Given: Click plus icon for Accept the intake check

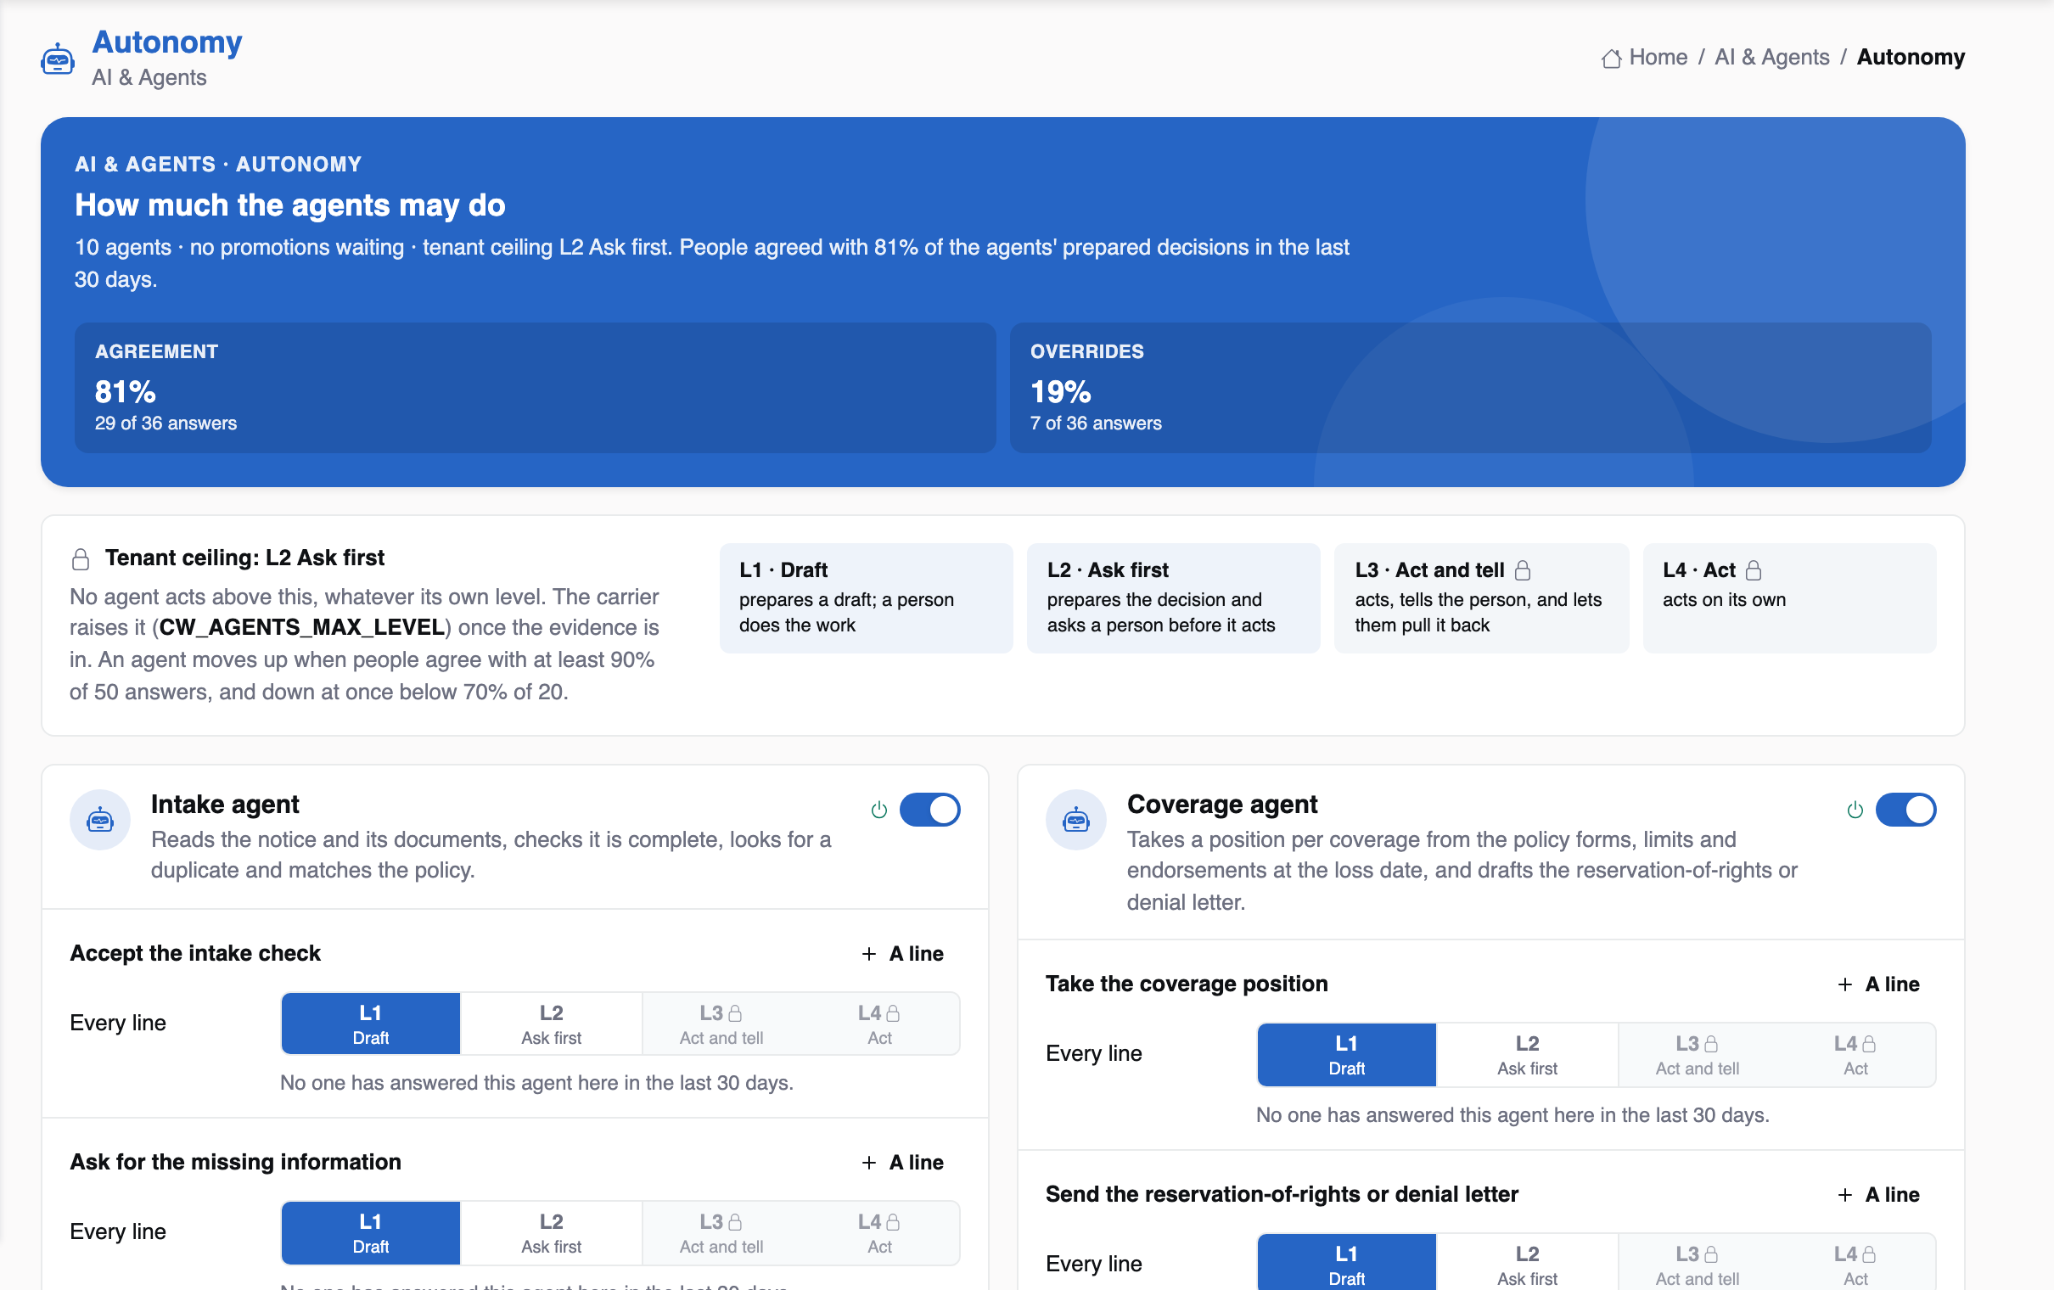Looking at the screenshot, I should 869,954.
